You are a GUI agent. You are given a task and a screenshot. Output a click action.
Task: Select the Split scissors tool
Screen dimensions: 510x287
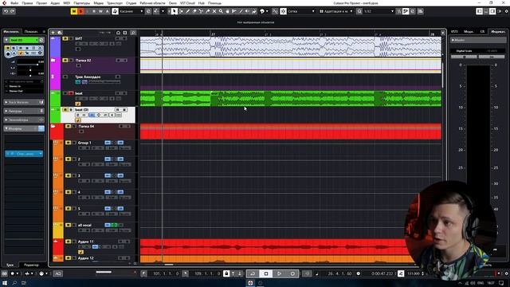(201, 11)
